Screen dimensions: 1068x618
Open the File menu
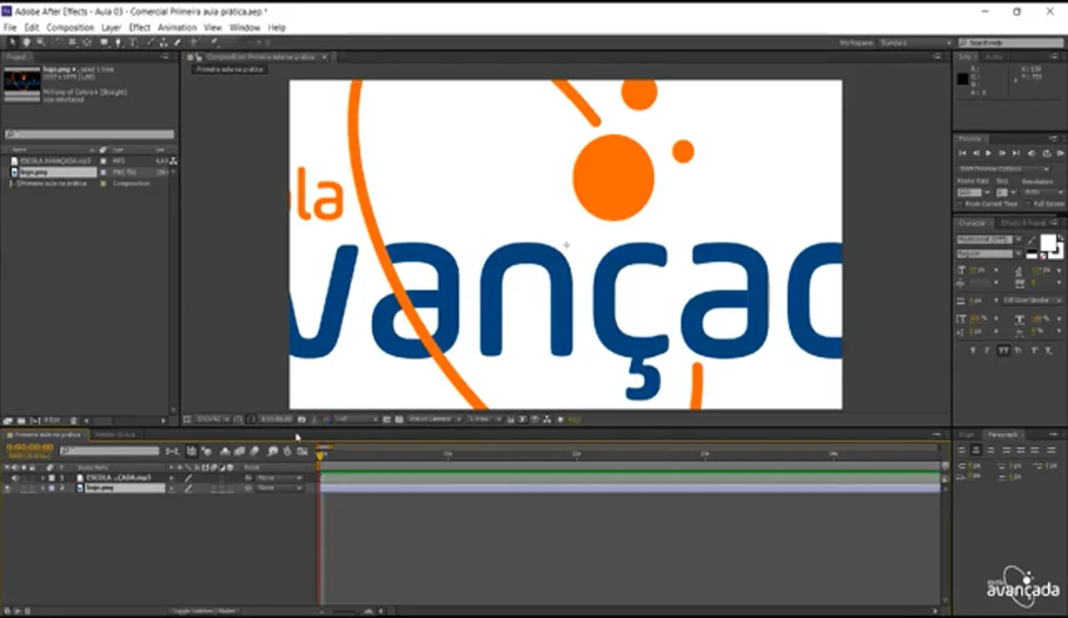pyautogui.click(x=10, y=28)
